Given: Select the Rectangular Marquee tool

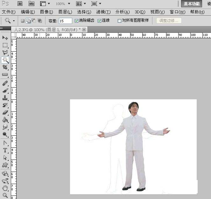Looking at the screenshot, I should [5, 45].
